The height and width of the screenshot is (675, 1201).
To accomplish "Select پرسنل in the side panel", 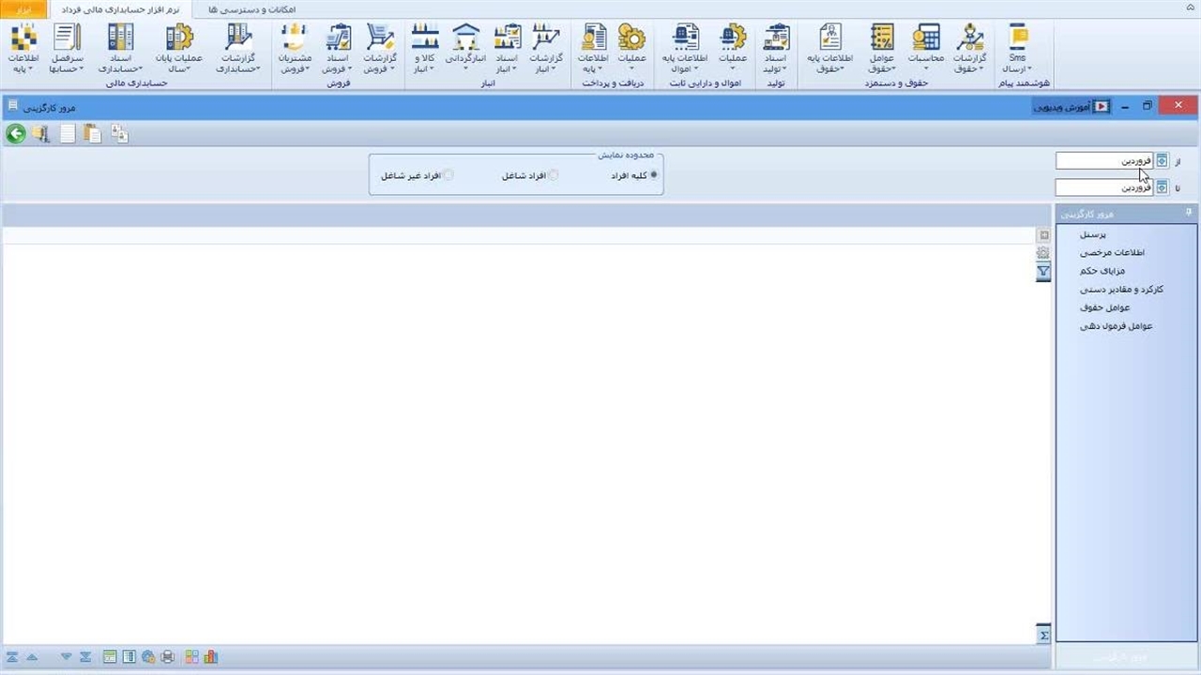I will pos(1093,234).
